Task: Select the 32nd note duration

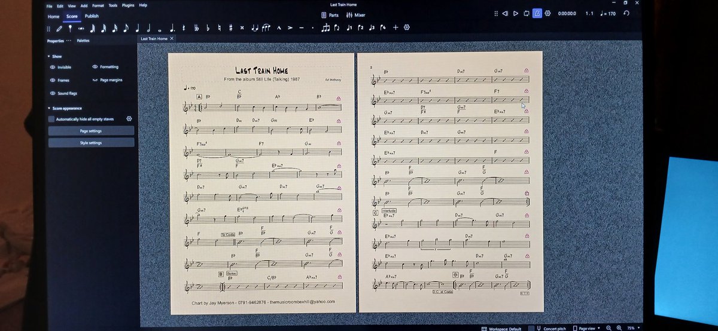Action: tap(104, 27)
